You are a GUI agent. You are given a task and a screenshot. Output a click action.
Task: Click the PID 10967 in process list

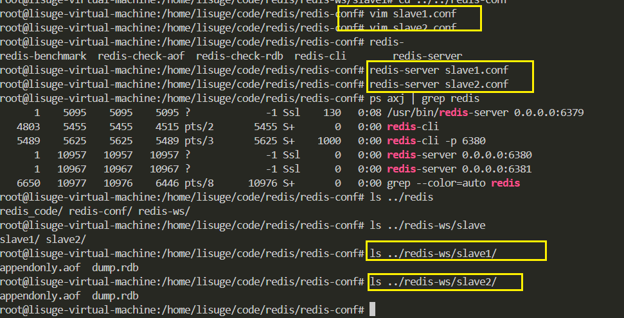tap(71, 169)
